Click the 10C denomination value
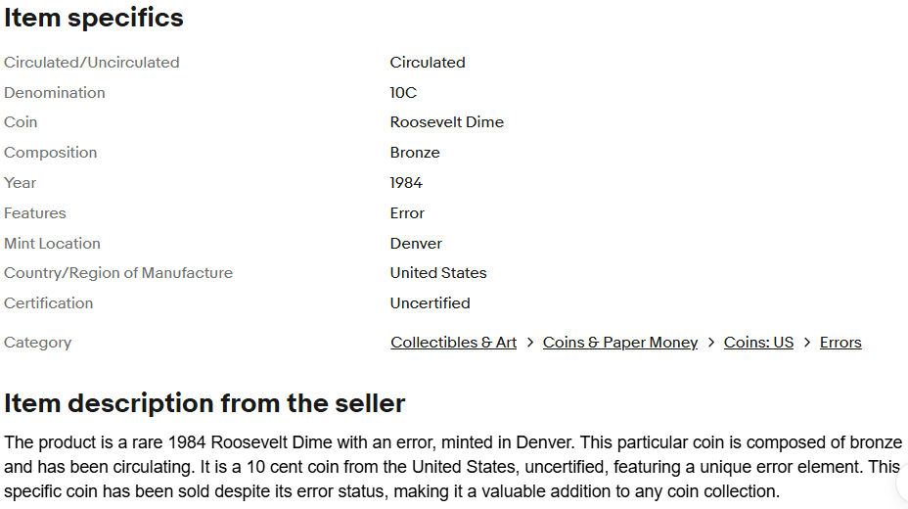This screenshot has width=908, height=509. tap(403, 93)
